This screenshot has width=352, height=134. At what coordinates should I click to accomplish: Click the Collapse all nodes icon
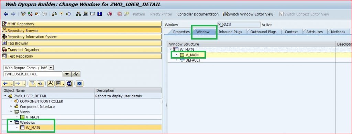pyautogui.click(x=40, y=83)
